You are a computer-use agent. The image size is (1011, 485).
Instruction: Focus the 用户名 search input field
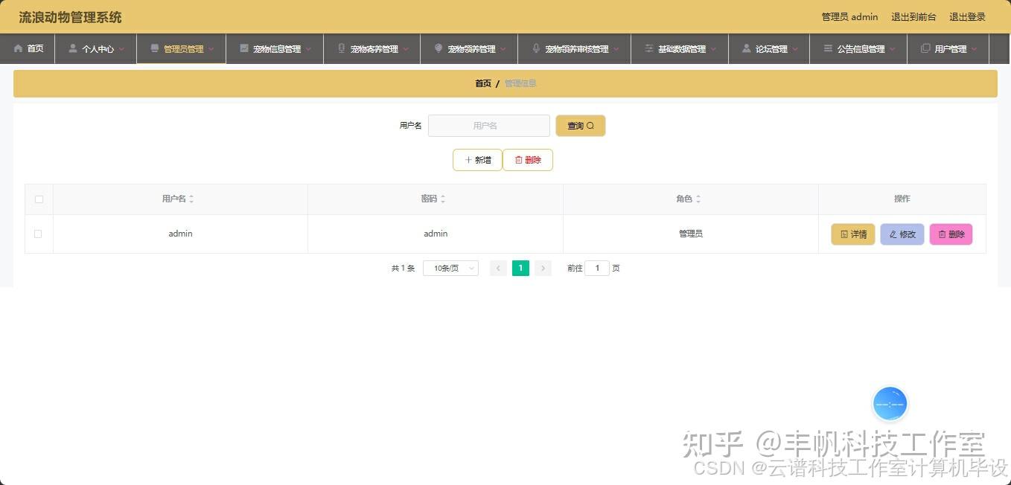[x=489, y=126]
